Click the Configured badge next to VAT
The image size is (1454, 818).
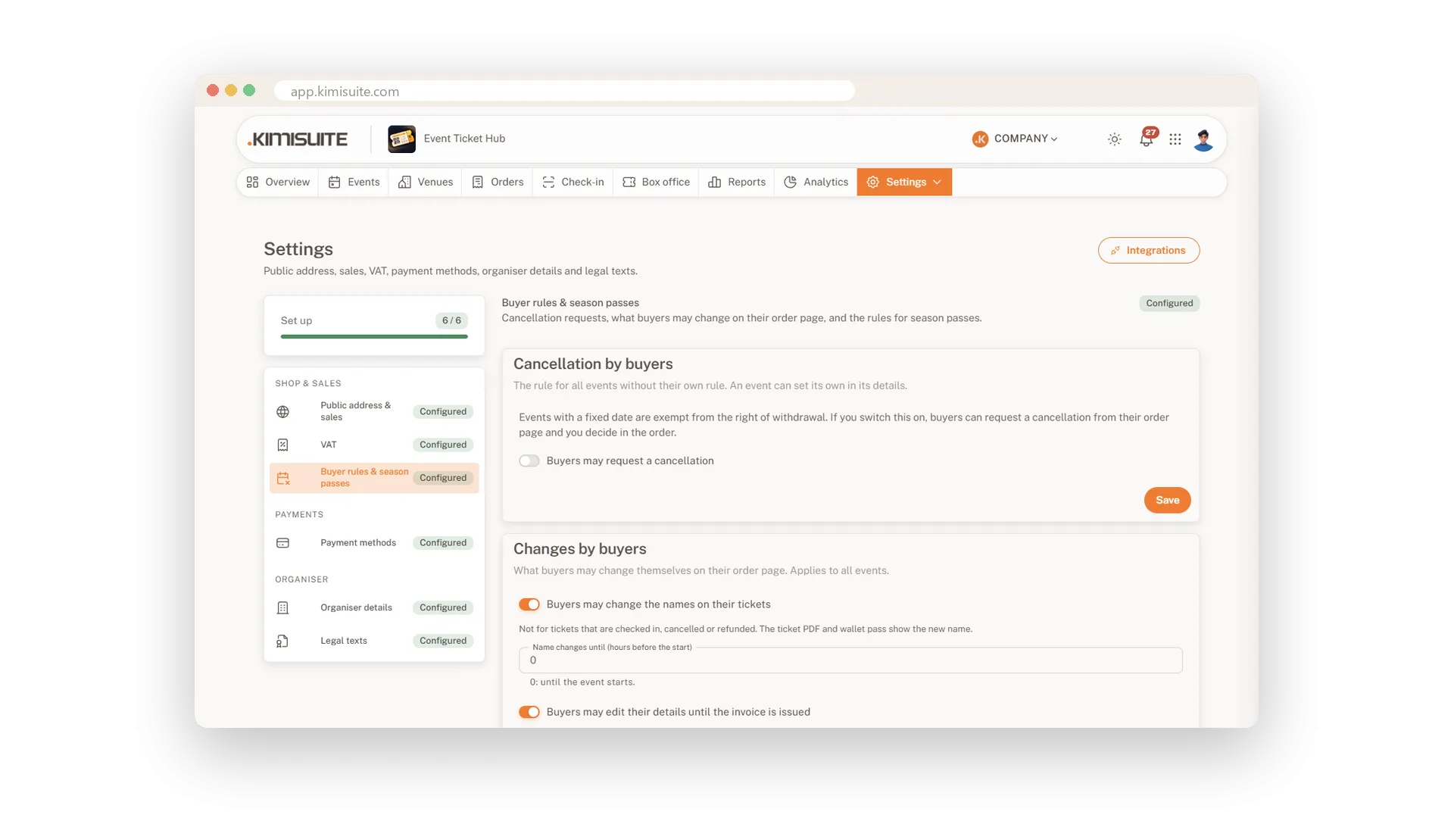443,445
